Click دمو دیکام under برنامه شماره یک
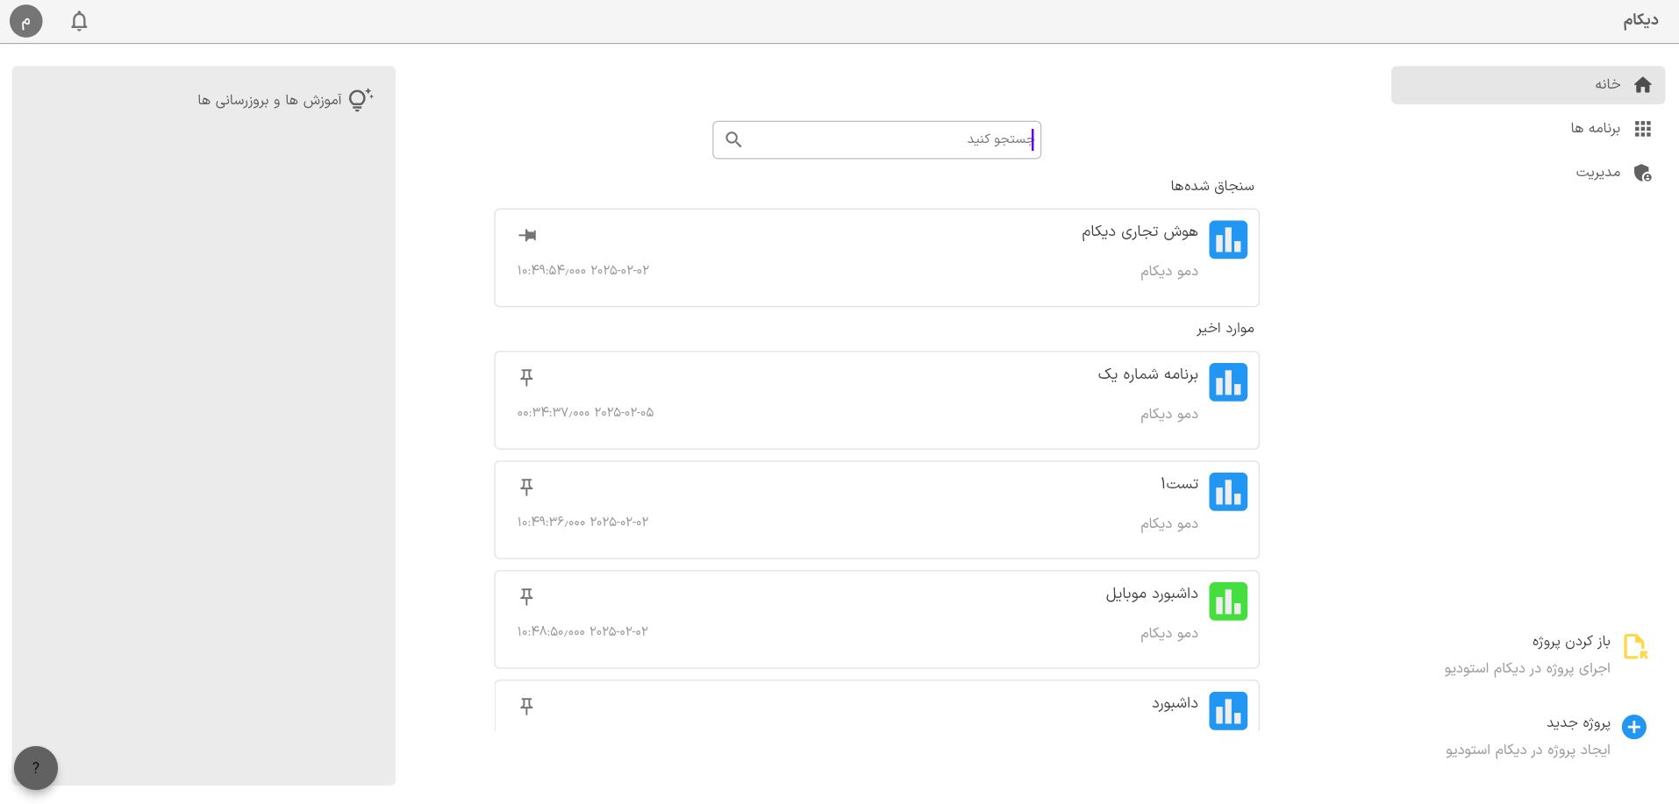Image resolution: width=1679 pixels, height=804 pixels. 1169,414
